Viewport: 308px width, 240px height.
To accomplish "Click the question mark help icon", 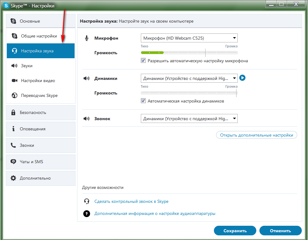I will [x=87, y=213].
